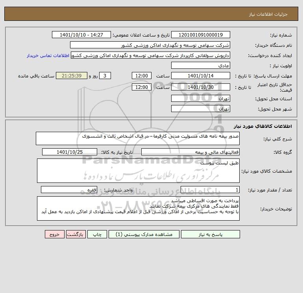Click the تاریخ نیاز به کالا label
Screen dimensions: 303x293
coord(117,152)
